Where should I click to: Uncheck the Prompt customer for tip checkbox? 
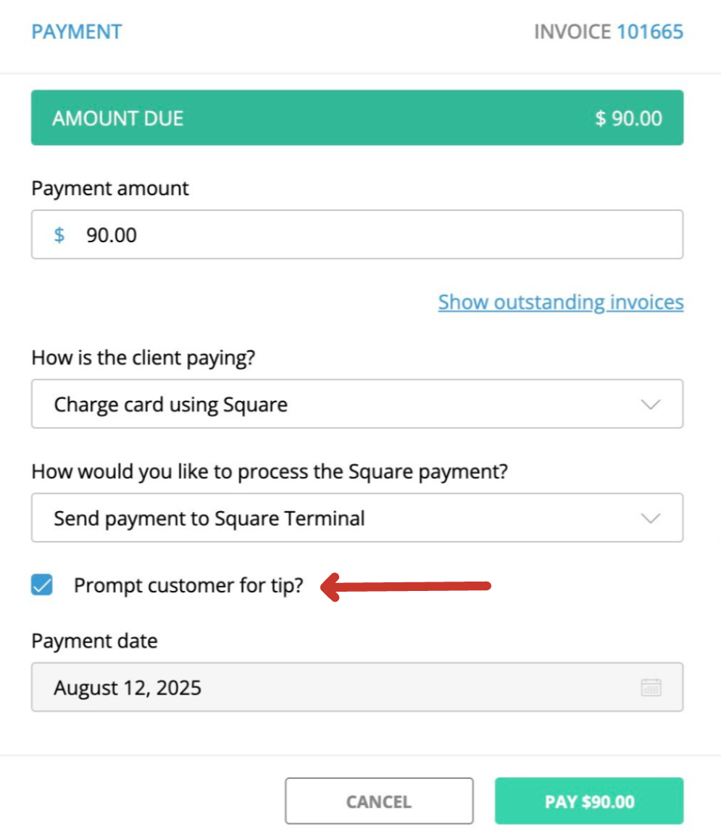(x=41, y=584)
